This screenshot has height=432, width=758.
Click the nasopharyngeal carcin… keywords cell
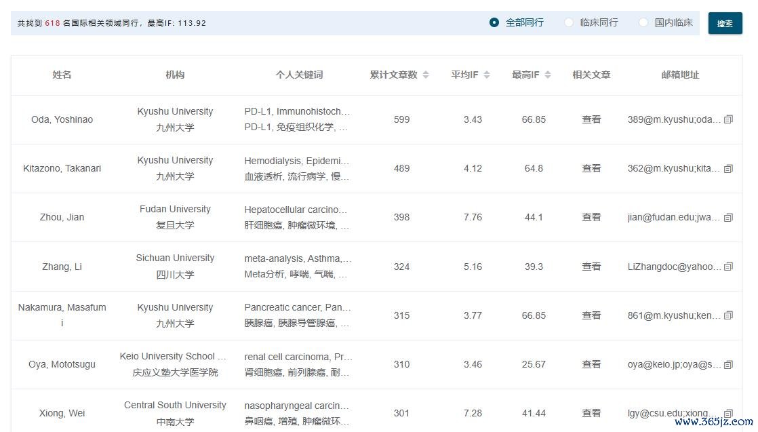(x=297, y=413)
